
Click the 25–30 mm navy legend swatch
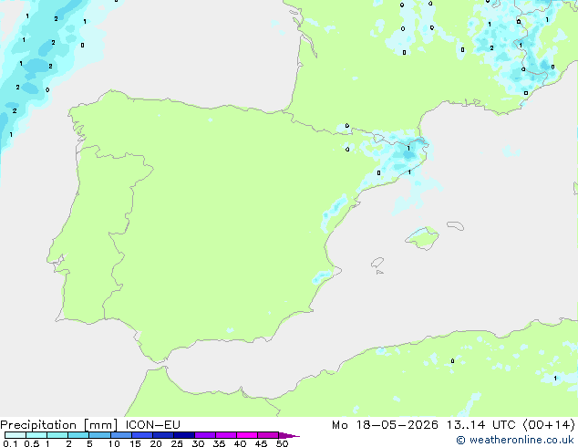tap(184, 435)
